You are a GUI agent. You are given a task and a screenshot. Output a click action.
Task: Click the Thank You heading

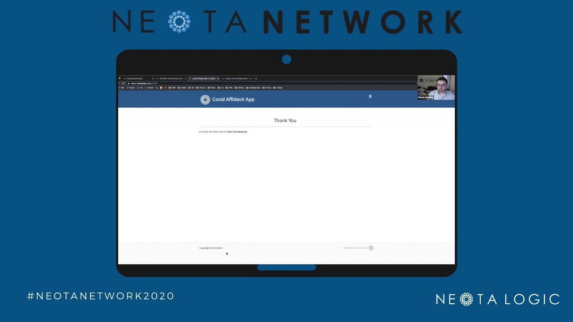click(x=285, y=120)
